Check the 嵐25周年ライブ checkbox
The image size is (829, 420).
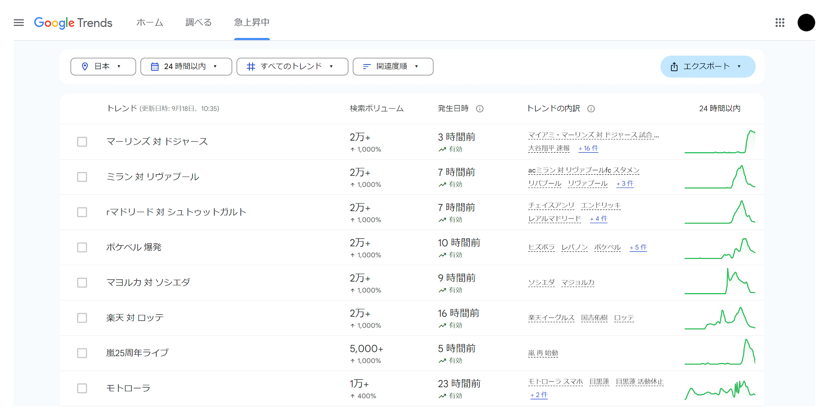(82, 353)
